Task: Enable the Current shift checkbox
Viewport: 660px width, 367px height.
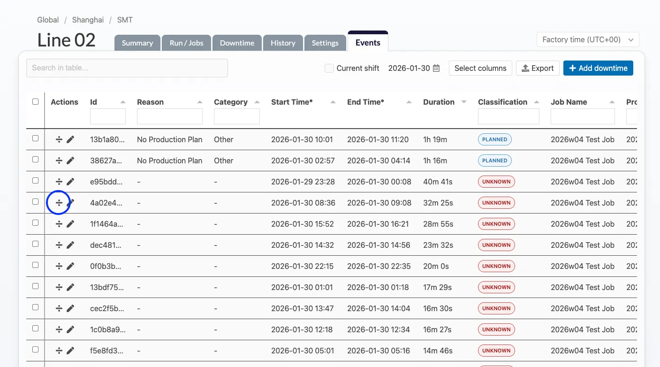Action: tap(329, 68)
